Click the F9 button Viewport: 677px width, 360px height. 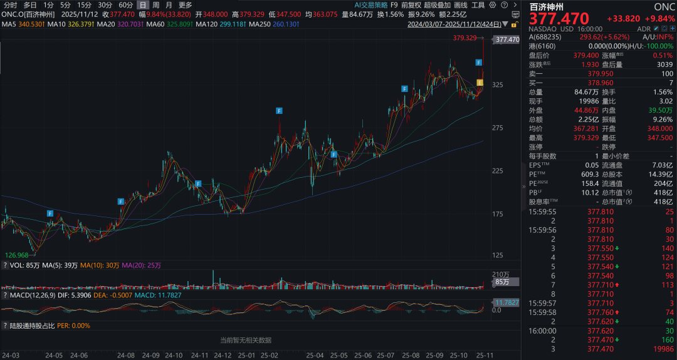coord(394,5)
